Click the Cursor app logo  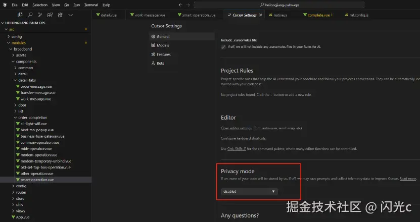coord(5,5)
